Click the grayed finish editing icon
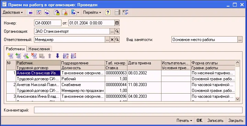This screenshot has height=126, width=247. click(42, 56)
